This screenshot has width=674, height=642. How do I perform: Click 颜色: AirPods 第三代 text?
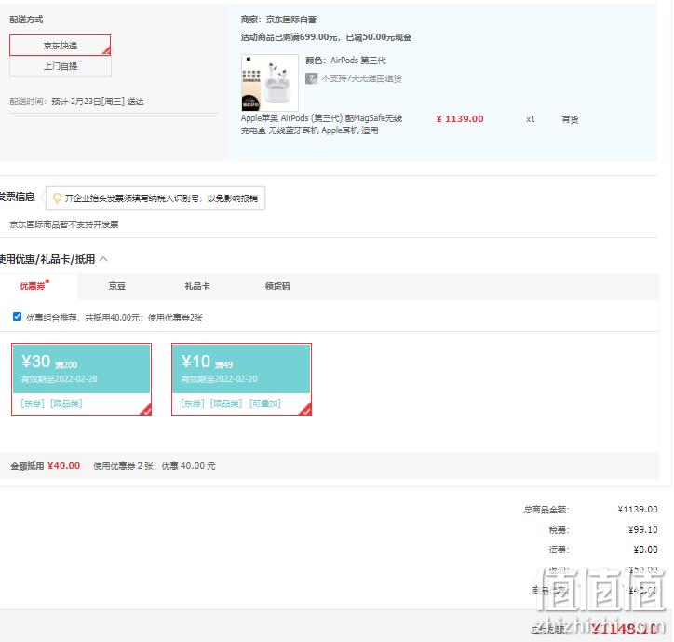coord(345,61)
